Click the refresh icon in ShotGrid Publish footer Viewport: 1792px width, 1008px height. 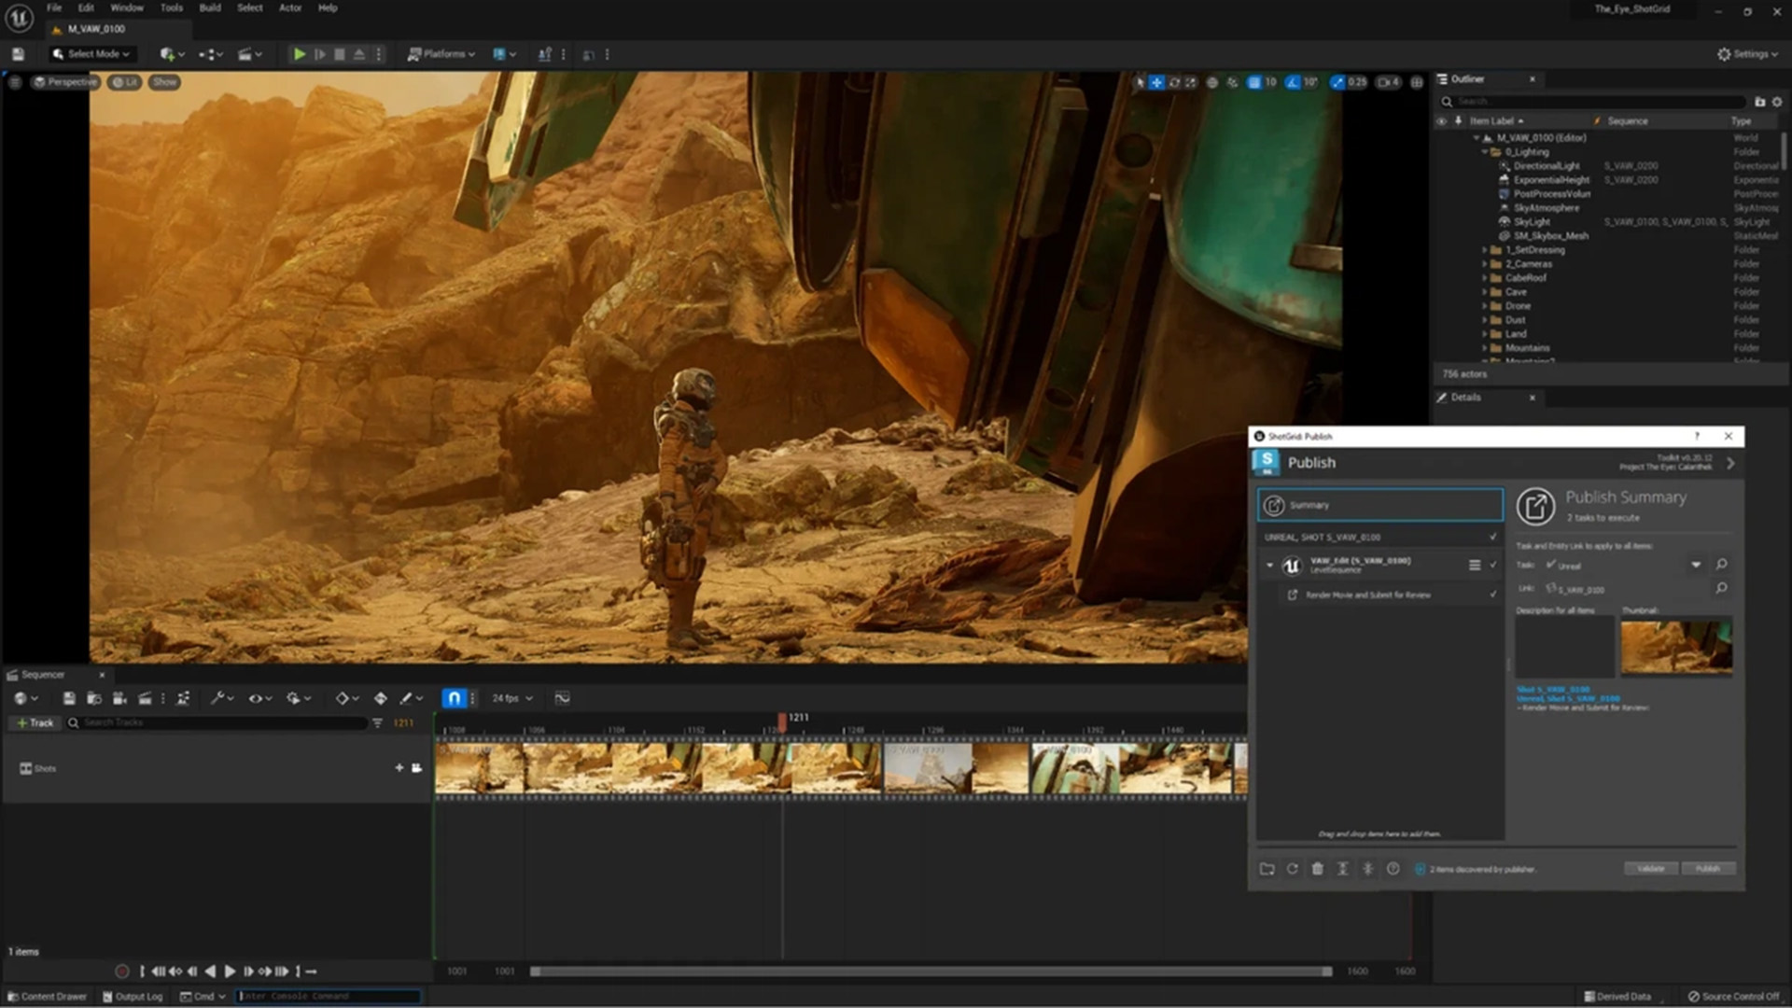1292,869
